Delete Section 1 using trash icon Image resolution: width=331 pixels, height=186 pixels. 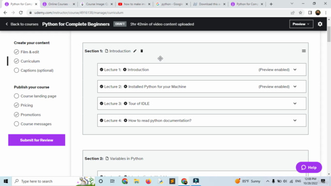(142, 51)
